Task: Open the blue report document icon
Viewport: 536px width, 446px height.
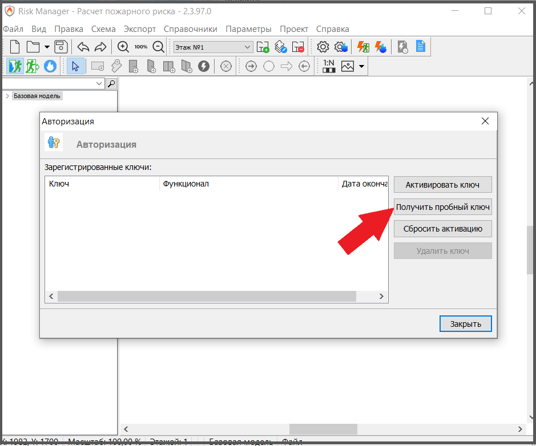Action: coord(421,46)
